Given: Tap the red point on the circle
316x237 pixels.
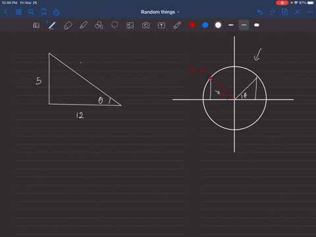Looking at the screenshot, I should (x=210, y=78).
